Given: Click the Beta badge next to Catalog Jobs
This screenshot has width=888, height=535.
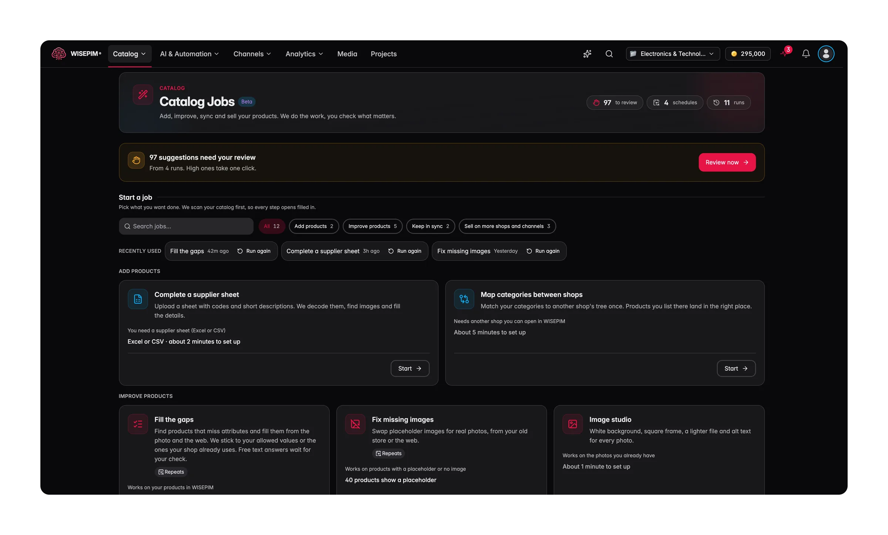Looking at the screenshot, I should 247,102.
